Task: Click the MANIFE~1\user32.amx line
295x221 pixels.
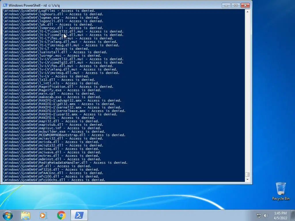Action: coord(60,114)
